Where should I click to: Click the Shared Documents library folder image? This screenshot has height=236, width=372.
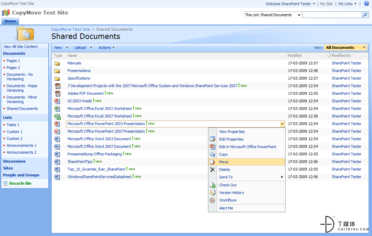pyautogui.click(x=25, y=34)
